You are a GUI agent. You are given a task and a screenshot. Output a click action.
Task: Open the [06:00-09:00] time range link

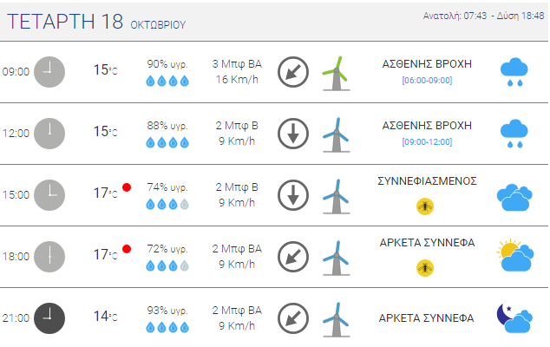coord(427,81)
